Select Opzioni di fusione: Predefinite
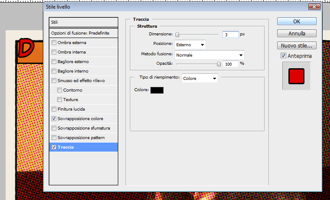The height and width of the screenshot is (200, 330). [83, 33]
